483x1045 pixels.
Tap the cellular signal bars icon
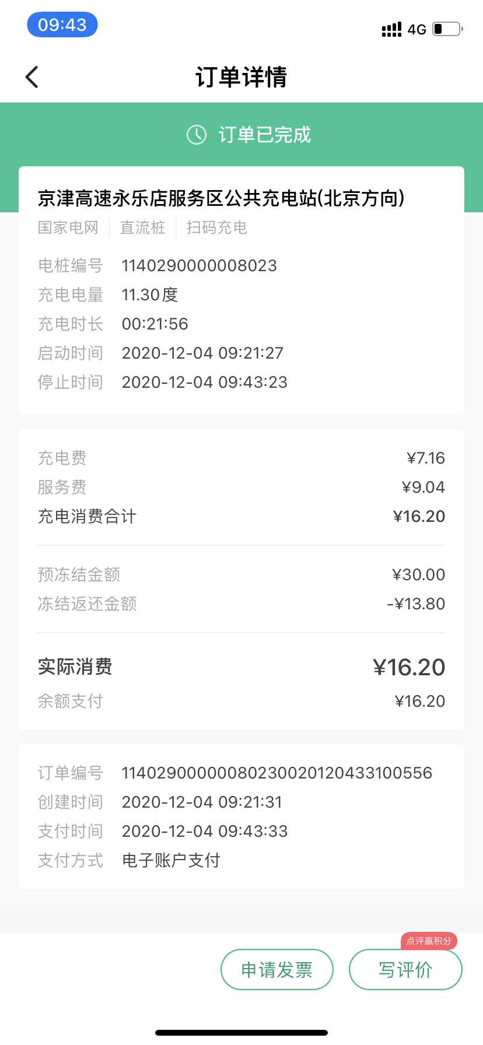(391, 29)
